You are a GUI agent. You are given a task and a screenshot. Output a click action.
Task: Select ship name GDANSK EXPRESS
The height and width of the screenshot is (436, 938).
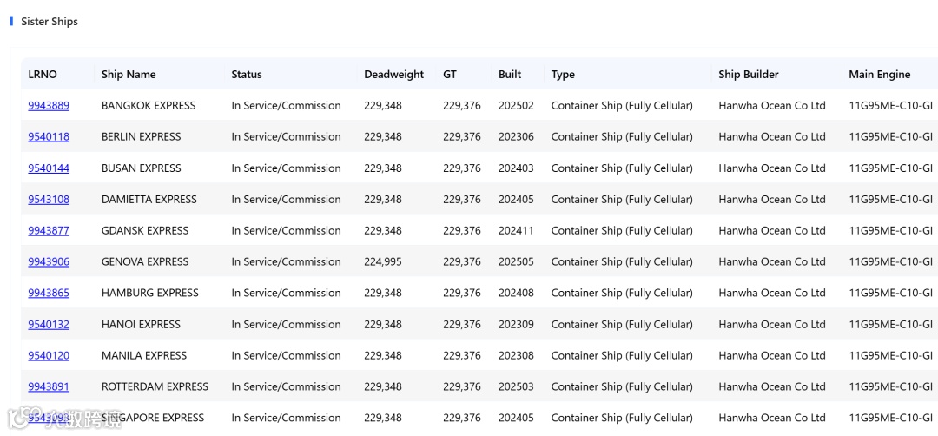(145, 230)
